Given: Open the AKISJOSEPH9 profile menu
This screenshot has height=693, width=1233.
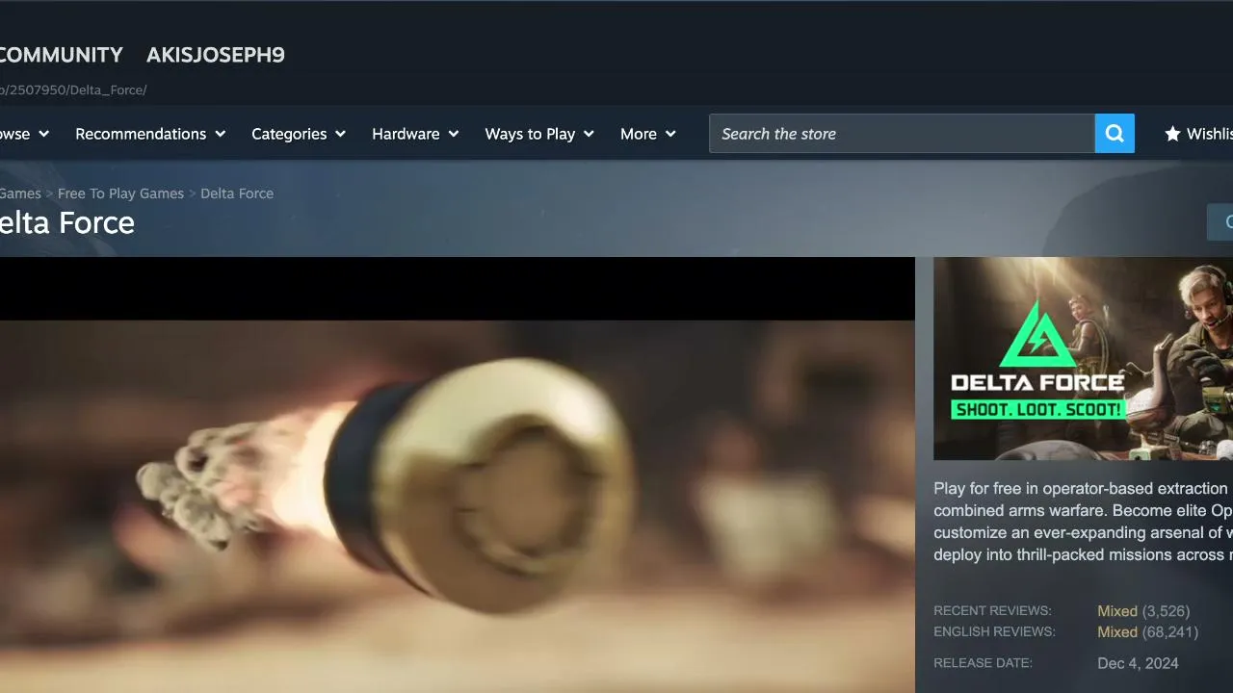Looking at the screenshot, I should pyautogui.click(x=216, y=55).
